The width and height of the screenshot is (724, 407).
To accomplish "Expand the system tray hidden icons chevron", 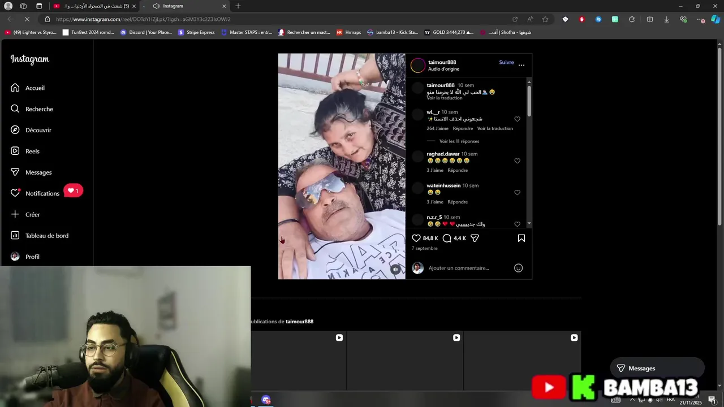I will (632, 400).
